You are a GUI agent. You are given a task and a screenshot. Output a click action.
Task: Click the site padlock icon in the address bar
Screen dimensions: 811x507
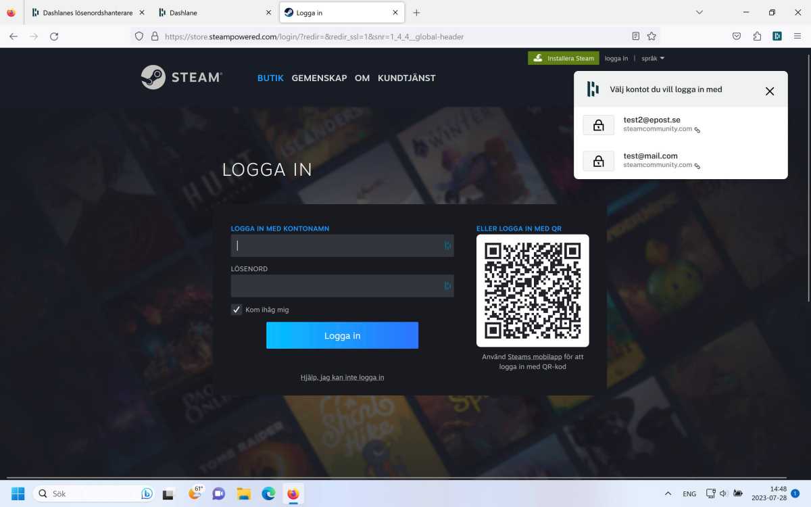[x=155, y=37]
